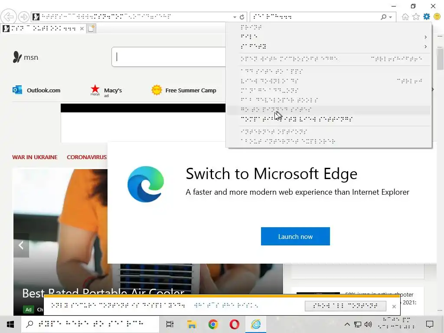
Task: Select the highlighted gear menu item under the cursor
Action: pos(329,110)
